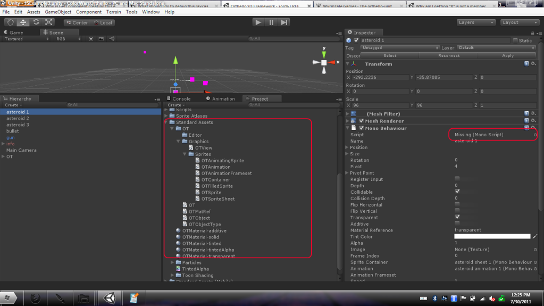Viewport: 544px width, 306px height.
Task: Toggle asteroid 1 active checkbox
Action: pyautogui.click(x=356, y=40)
